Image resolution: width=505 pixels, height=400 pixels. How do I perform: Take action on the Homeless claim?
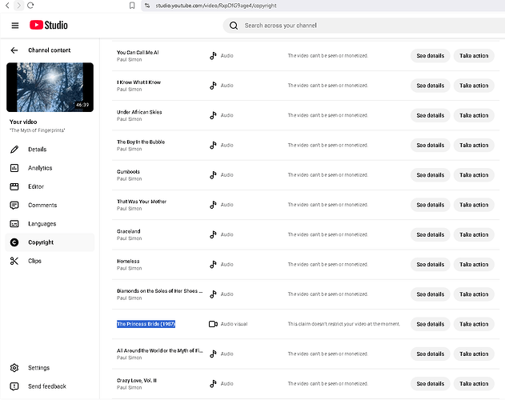(x=474, y=265)
